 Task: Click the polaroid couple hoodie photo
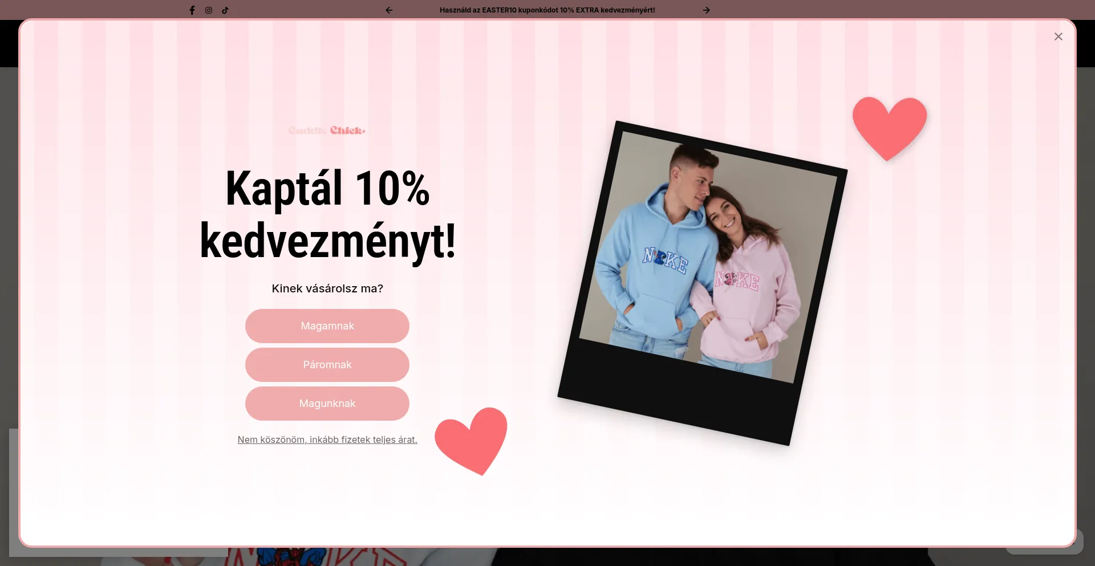pos(703,283)
